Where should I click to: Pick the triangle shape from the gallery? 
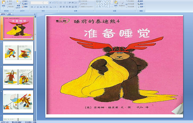[100, 4]
